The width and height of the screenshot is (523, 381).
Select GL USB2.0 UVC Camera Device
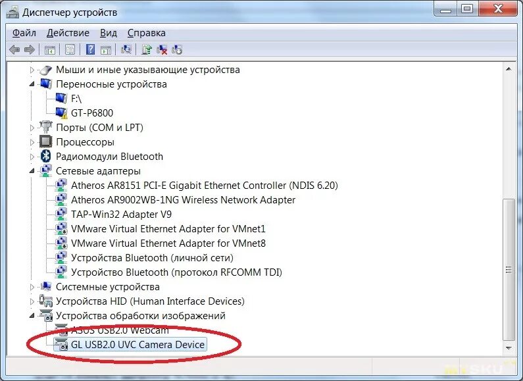[x=137, y=345]
